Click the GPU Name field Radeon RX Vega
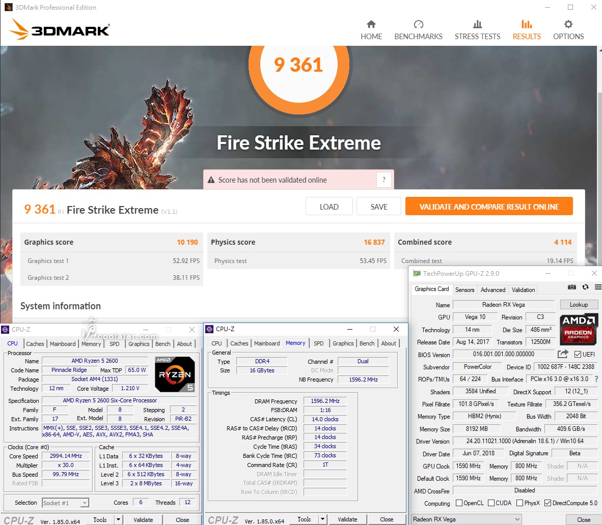602x525 pixels. click(x=504, y=305)
